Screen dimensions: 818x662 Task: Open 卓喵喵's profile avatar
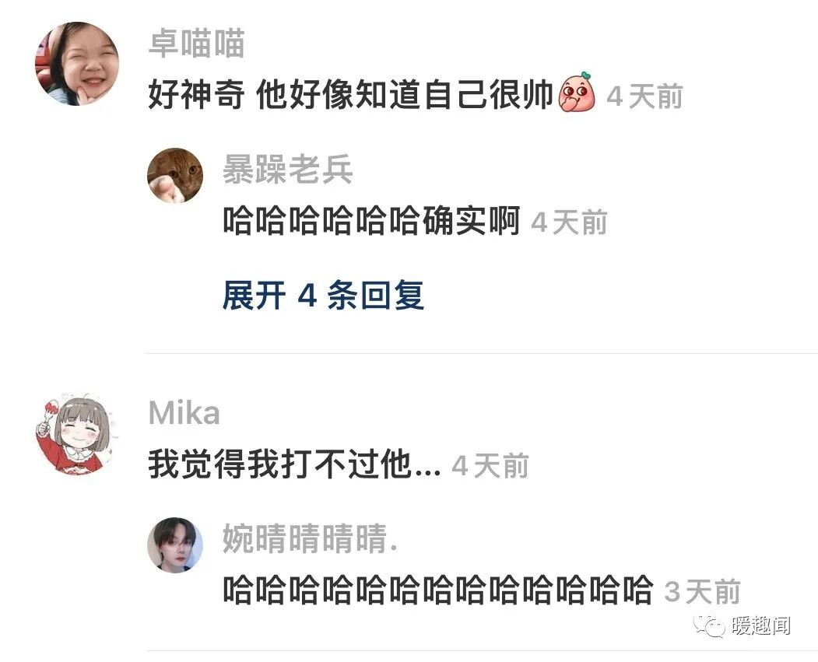point(77,64)
